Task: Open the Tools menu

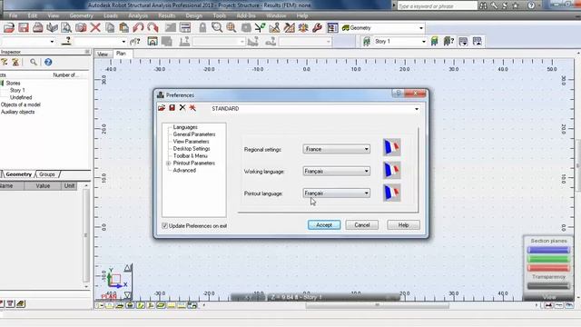Action: click(x=219, y=15)
